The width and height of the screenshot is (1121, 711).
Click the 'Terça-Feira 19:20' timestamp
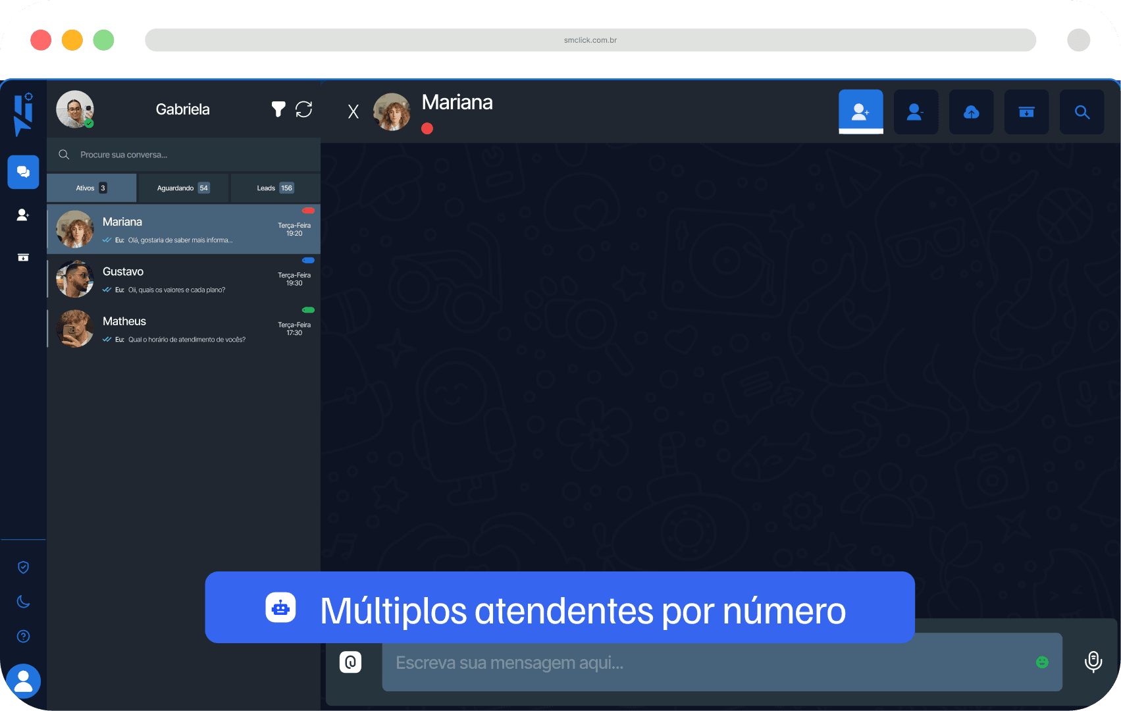[294, 229]
